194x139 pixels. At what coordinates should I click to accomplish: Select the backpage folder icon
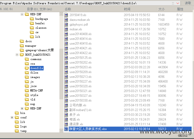coord(32,19)
